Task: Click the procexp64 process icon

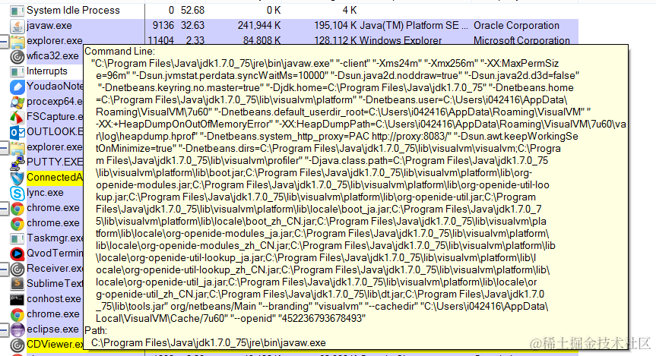Action: 17,102
